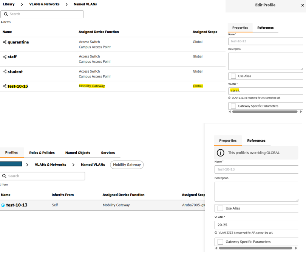The image size is (306, 256).
Task: Select the highlighted test-10-13 row name
Action: click(x=18, y=86)
